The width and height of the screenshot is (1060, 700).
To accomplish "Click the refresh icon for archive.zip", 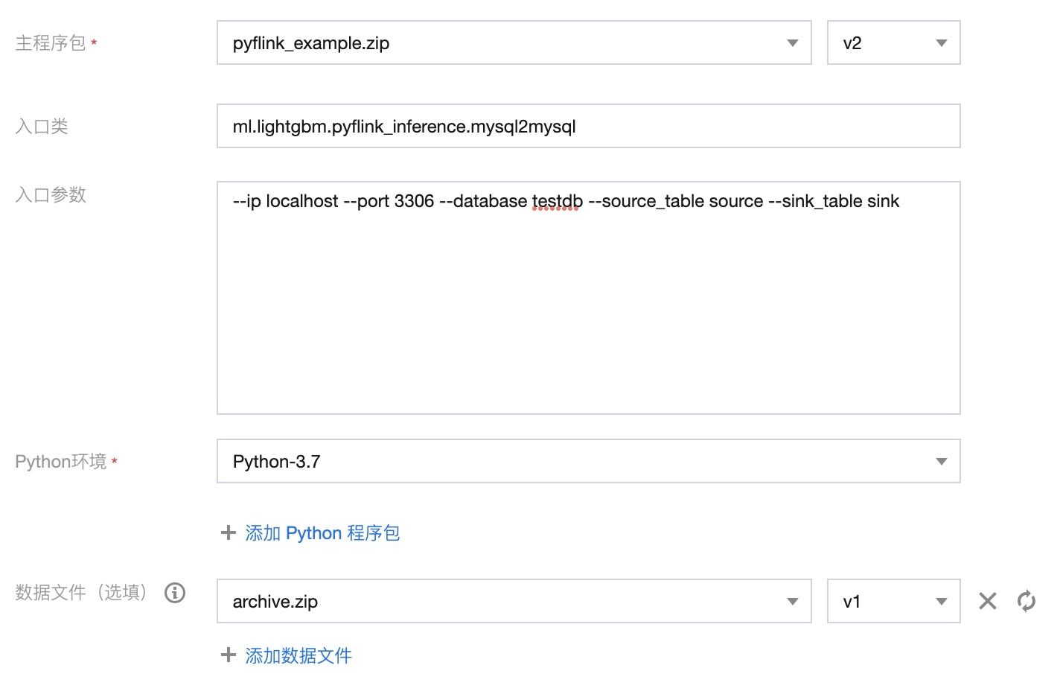I will pos(1027,601).
